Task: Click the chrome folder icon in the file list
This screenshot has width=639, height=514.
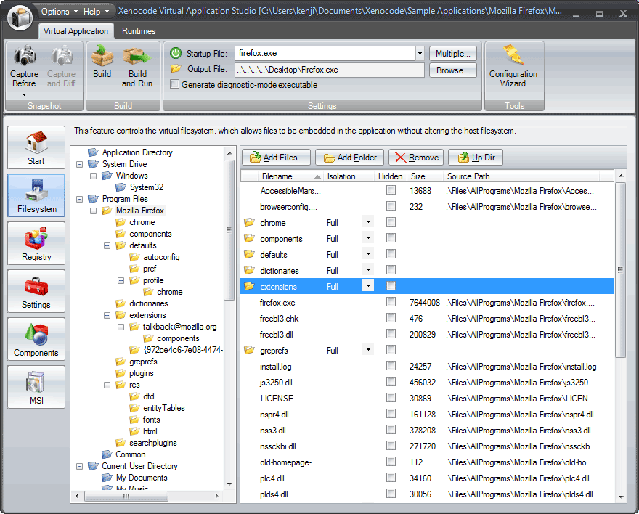Action: (x=249, y=222)
